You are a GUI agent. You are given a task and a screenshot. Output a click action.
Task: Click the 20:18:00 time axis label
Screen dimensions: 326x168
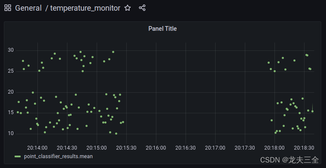click(x=274, y=148)
